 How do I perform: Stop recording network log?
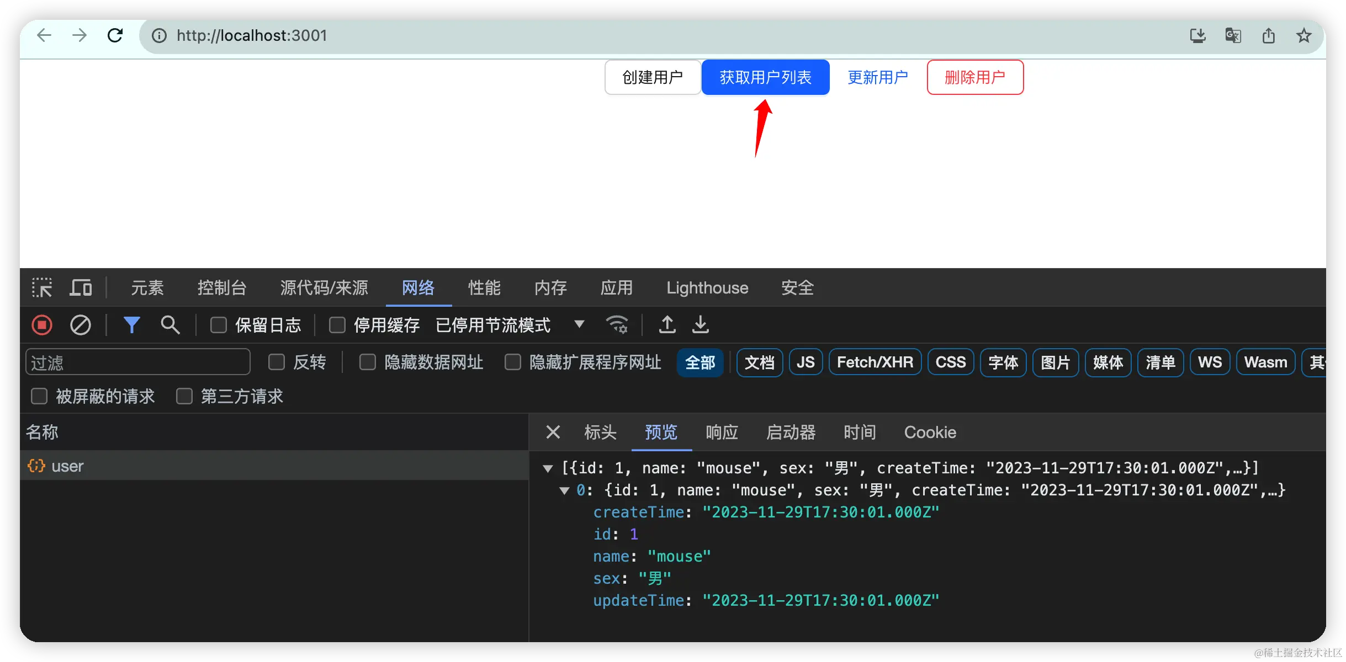tap(42, 325)
